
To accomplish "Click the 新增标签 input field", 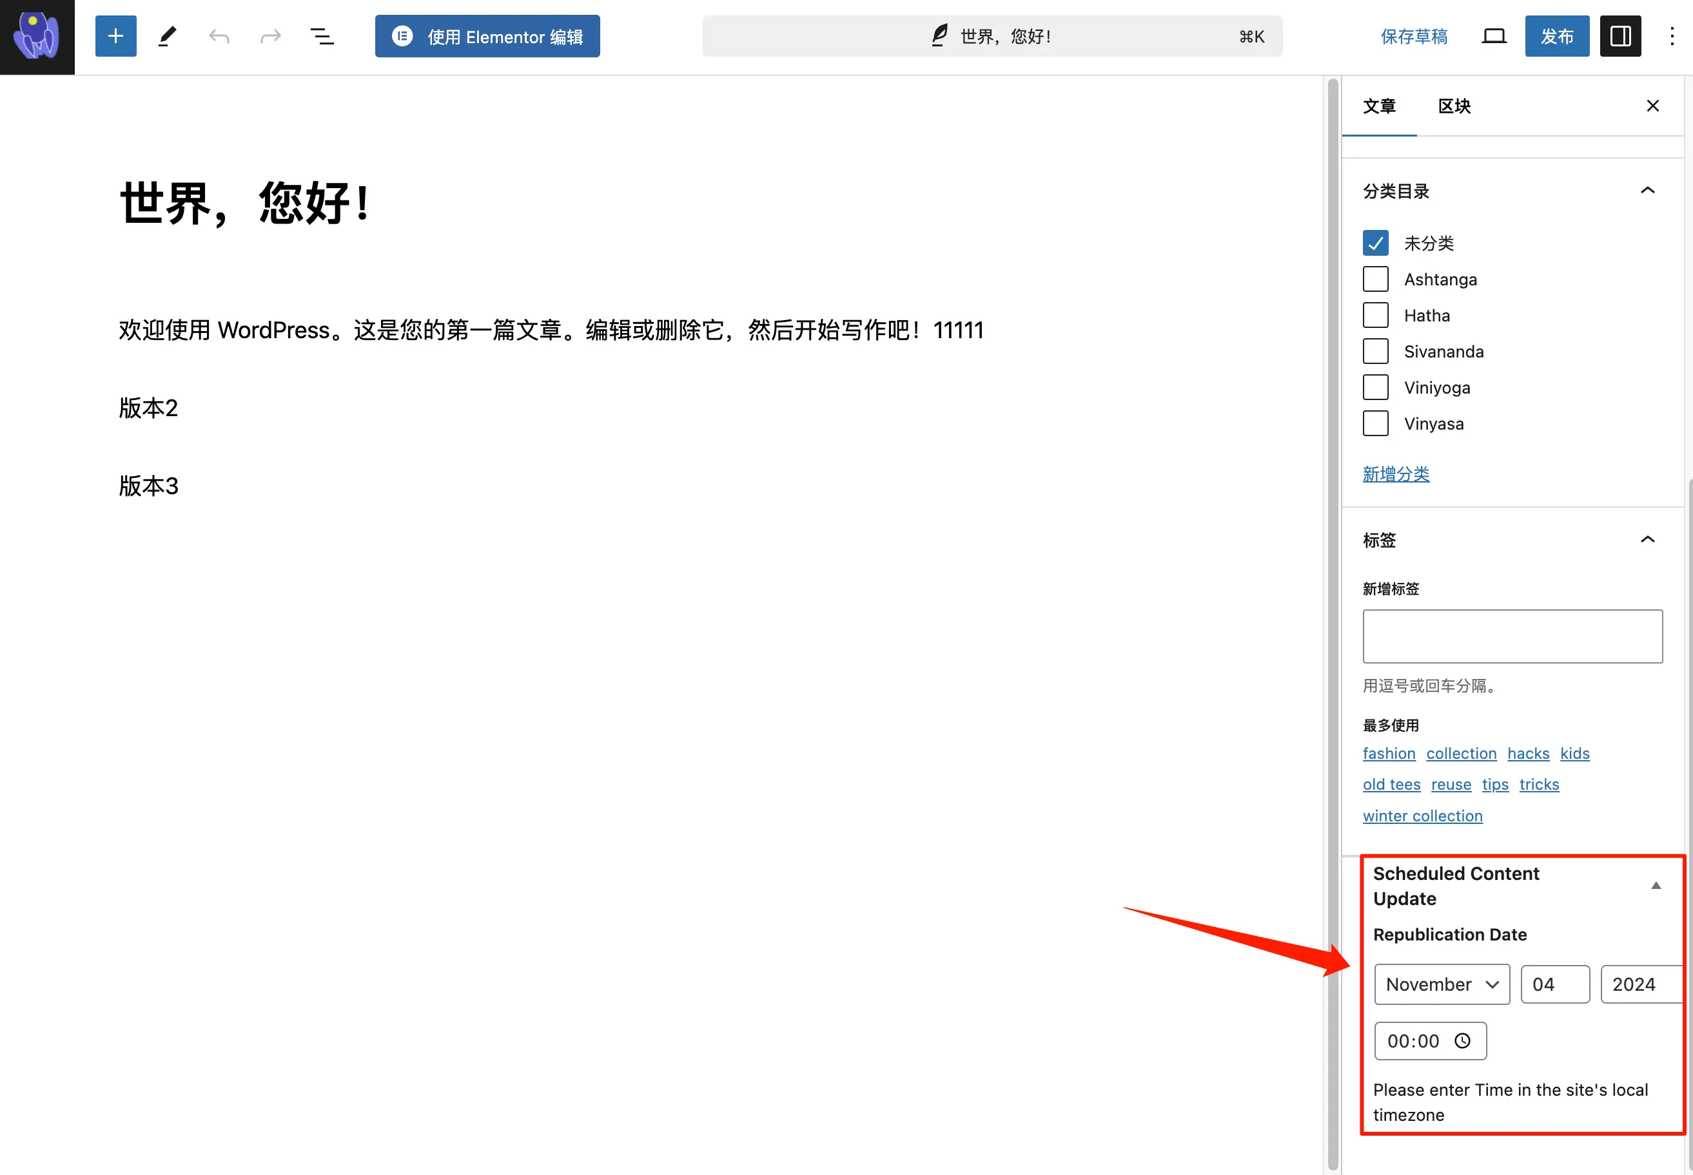I will (x=1512, y=636).
